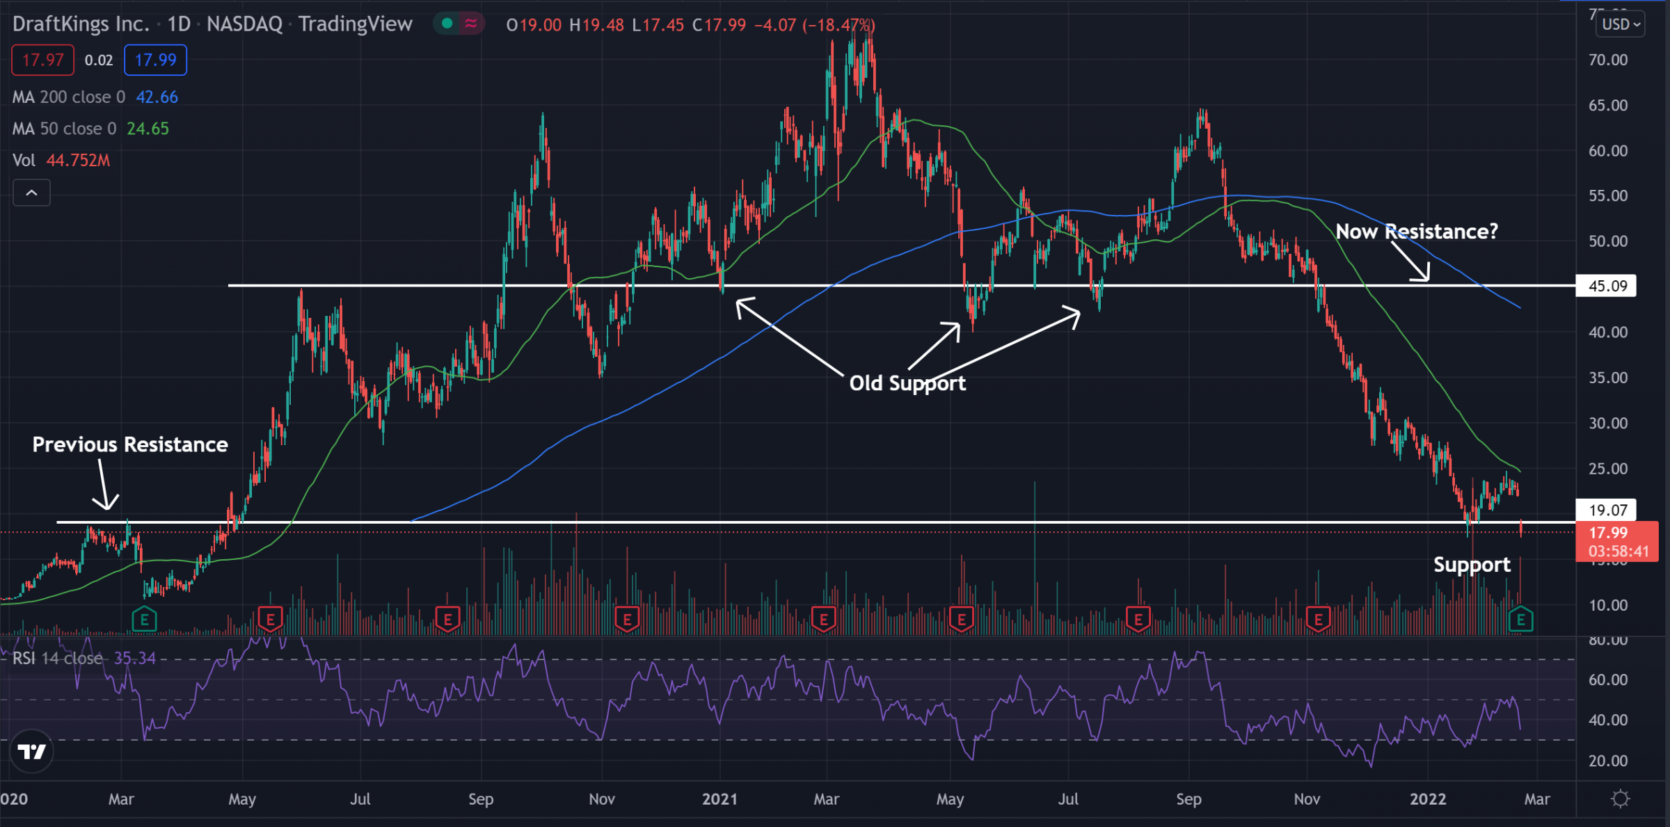This screenshot has height=827, width=1670.
Task: Open the red earnings marker near May 2021
Action: pos(962,618)
